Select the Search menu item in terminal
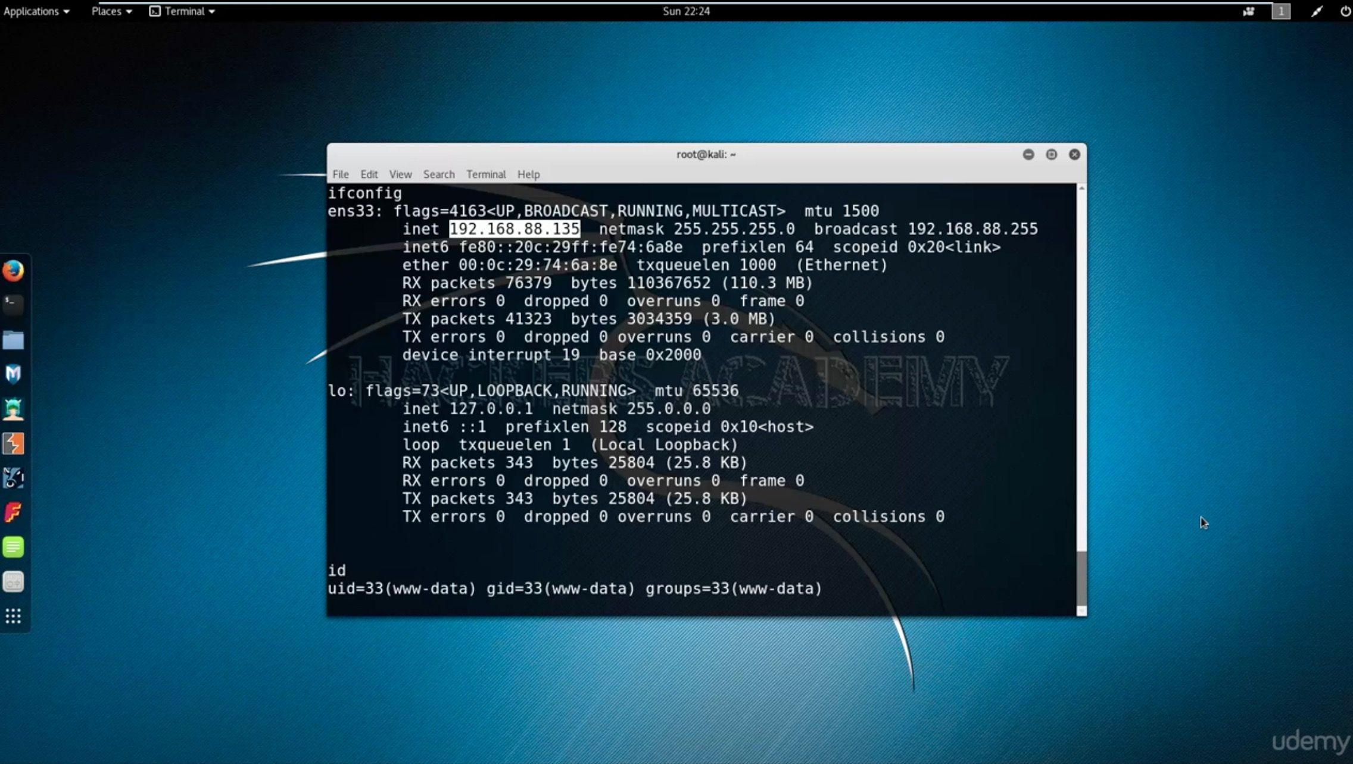Screen dimensions: 1353x764 click(x=439, y=174)
